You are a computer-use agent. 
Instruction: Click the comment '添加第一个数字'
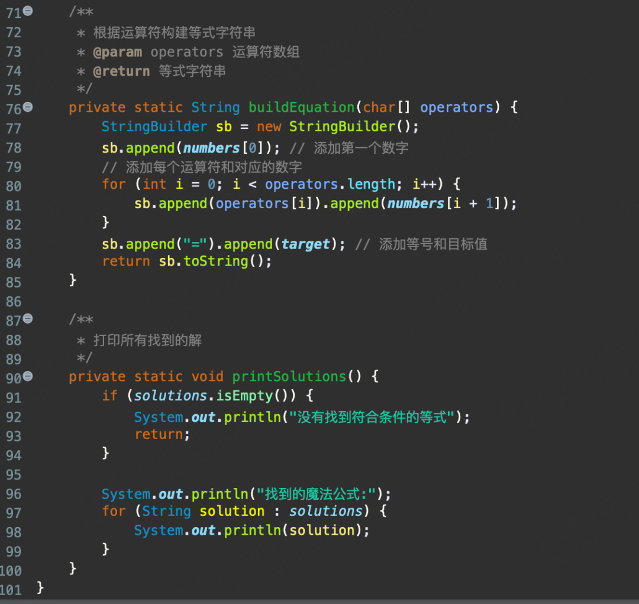pyautogui.click(x=361, y=148)
